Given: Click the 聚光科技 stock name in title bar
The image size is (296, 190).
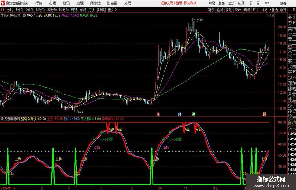Looking at the screenshot, I should click(x=190, y=3).
